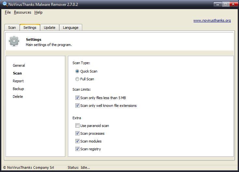Uncheck the Scan modules option
This screenshot has width=239, height=172.
(77, 141)
